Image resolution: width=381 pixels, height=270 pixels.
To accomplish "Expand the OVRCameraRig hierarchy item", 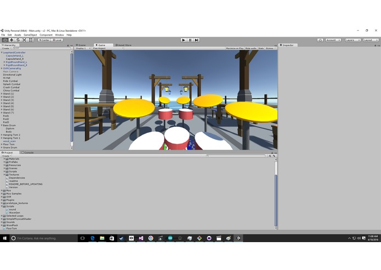I will [2, 68].
